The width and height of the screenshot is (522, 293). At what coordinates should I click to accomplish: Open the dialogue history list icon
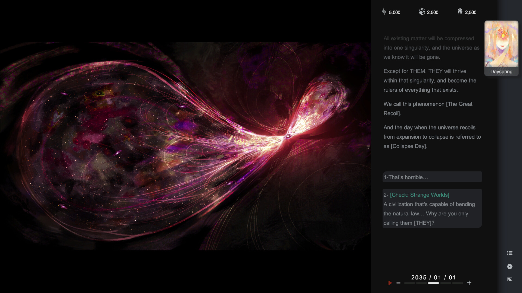click(510, 253)
